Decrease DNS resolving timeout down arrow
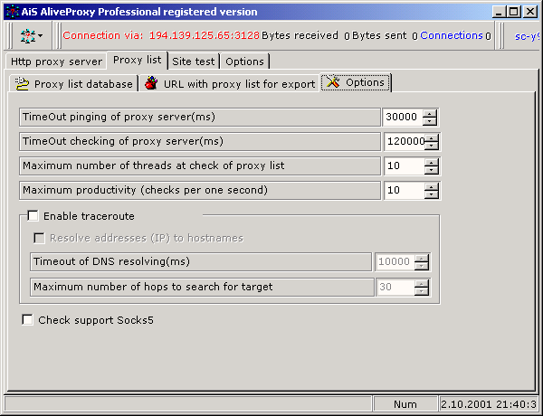Screen dimensions: 543x416 [422, 266]
